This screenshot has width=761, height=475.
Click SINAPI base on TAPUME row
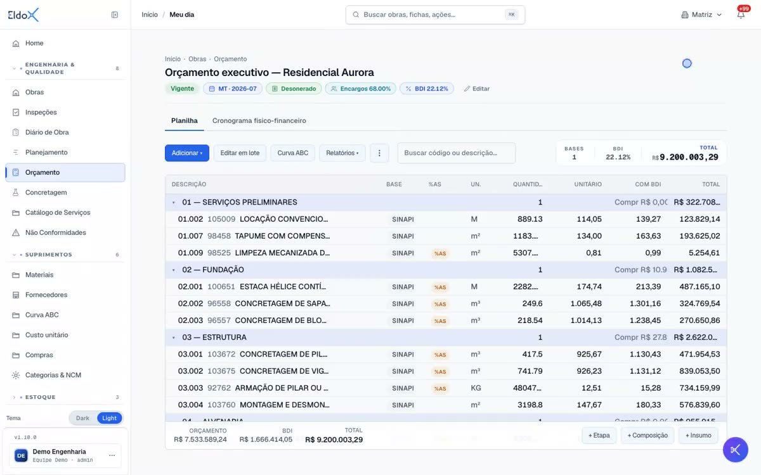point(403,236)
